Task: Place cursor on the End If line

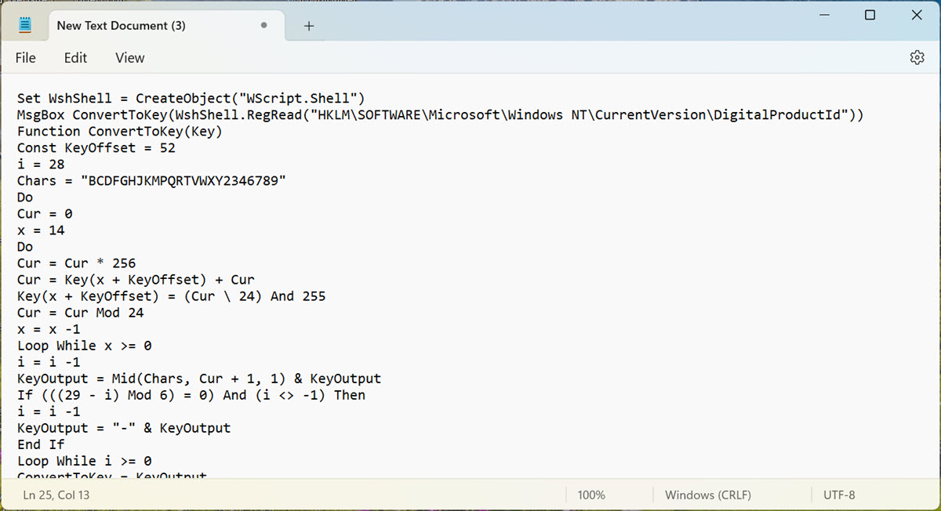Action: (41, 444)
